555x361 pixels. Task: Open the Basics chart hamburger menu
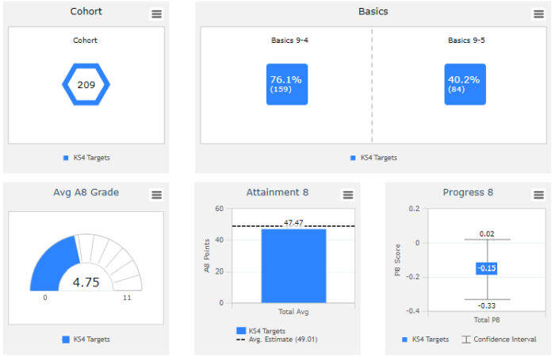click(539, 13)
